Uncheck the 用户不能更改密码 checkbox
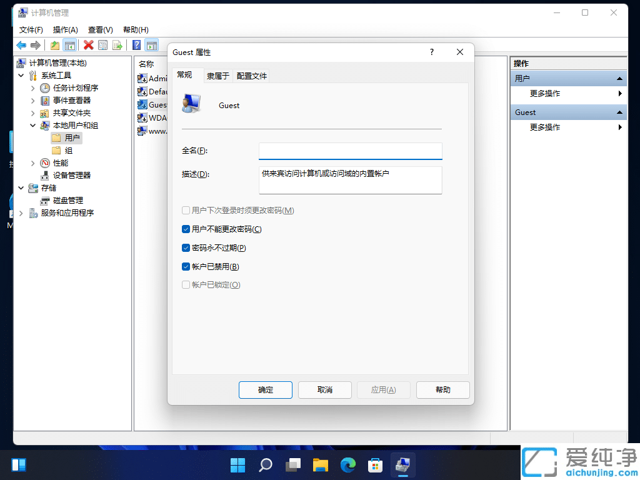The width and height of the screenshot is (640, 480). point(186,229)
